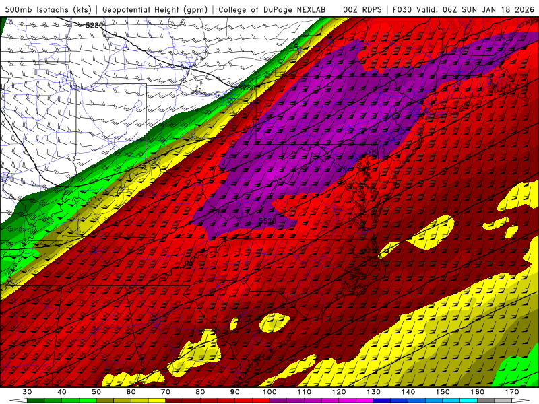
Task: Select the olive 50-55 kt legend swatch
Action: 105,401
